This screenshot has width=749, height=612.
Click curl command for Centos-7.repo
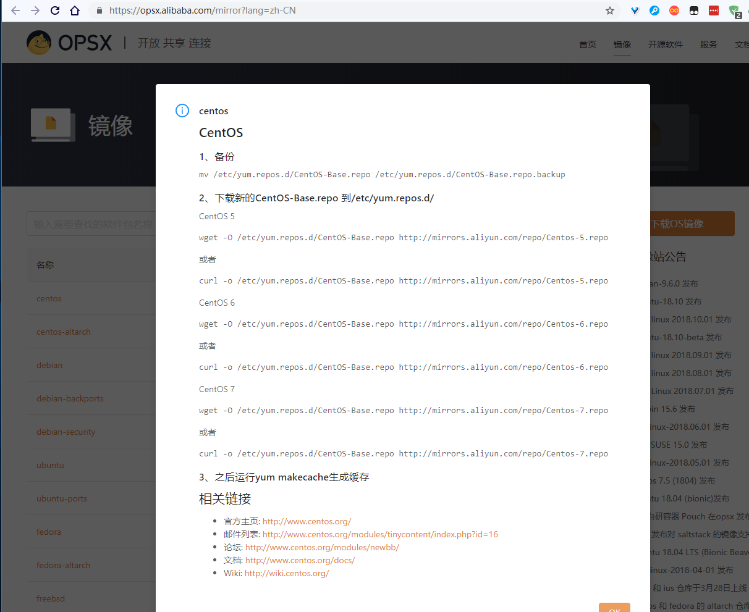coord(404,454)
